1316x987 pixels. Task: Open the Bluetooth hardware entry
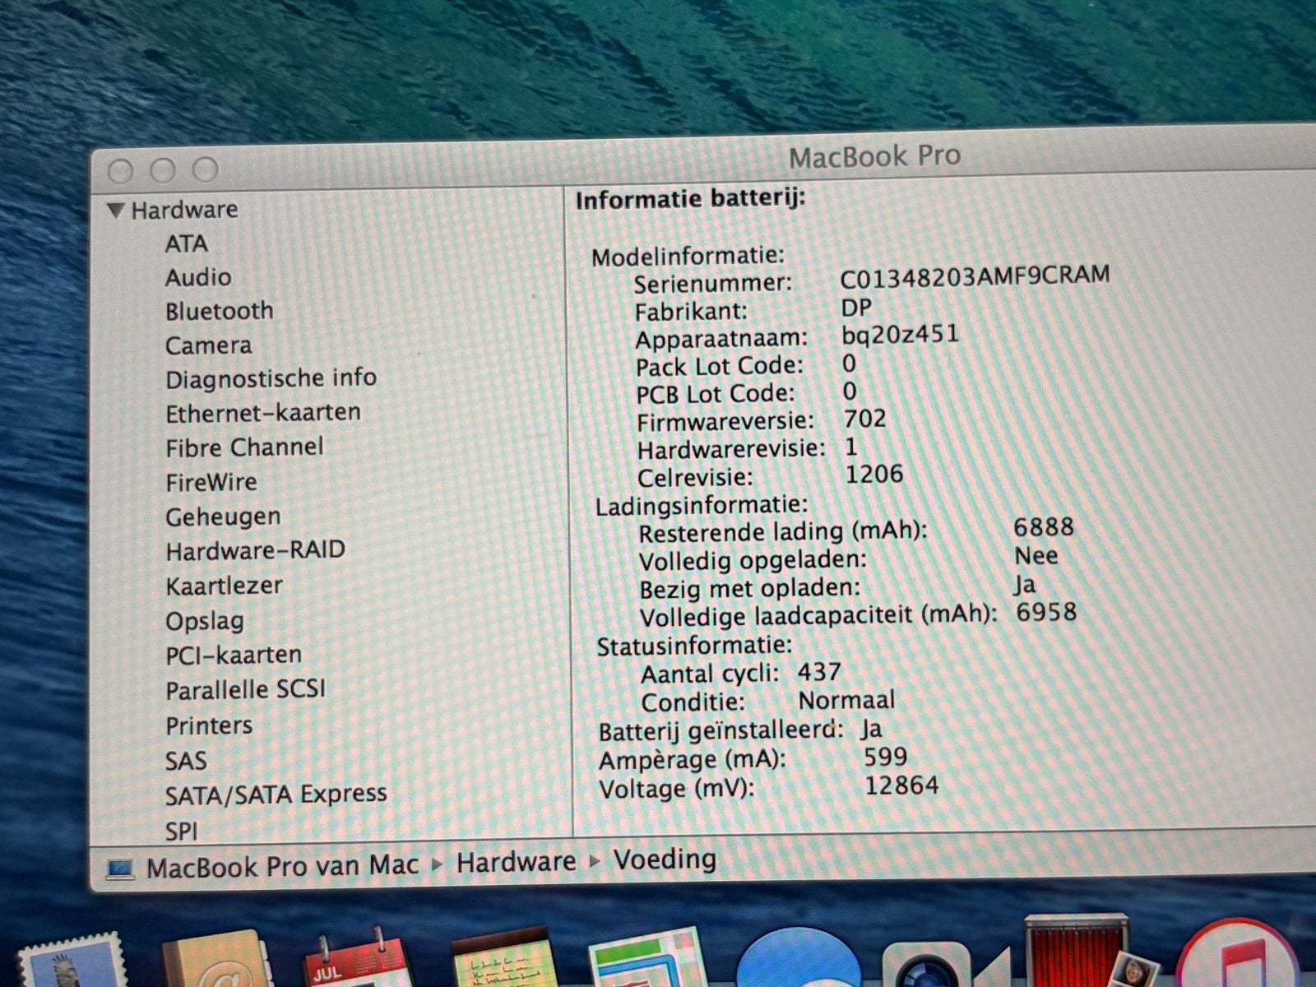219,312
